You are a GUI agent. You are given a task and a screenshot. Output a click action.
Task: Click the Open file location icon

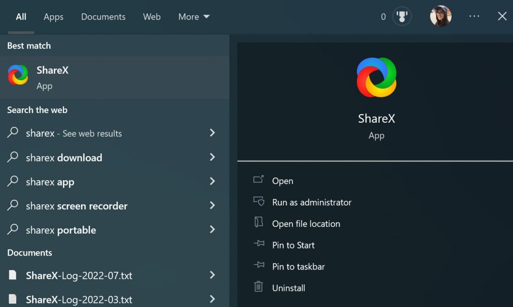tap(259, 223)
